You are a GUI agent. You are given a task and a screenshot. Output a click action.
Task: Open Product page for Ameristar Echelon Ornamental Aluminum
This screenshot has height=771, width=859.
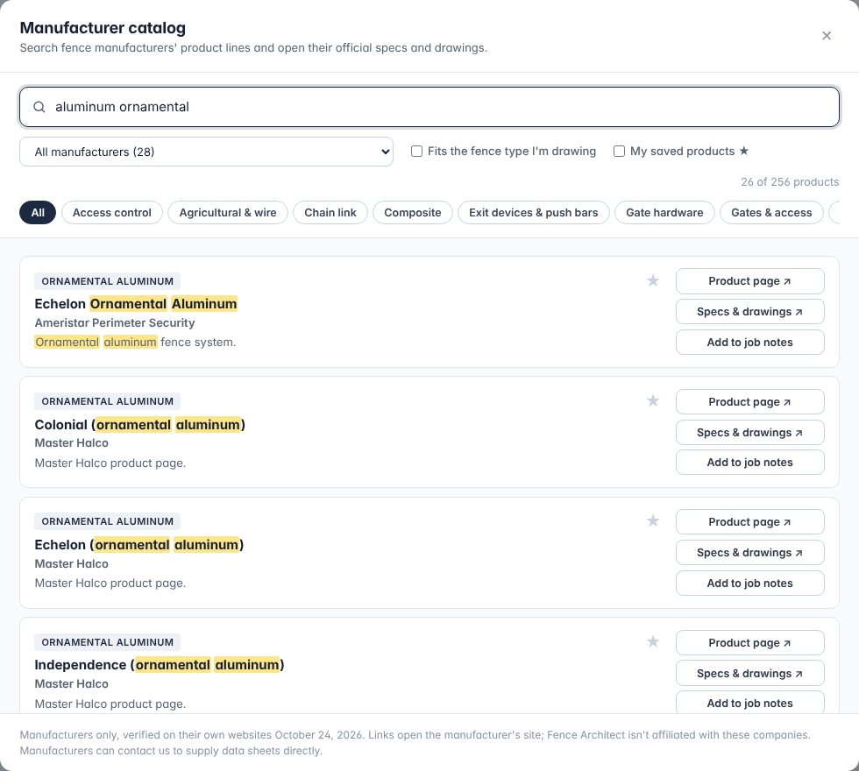pos(750,281)
